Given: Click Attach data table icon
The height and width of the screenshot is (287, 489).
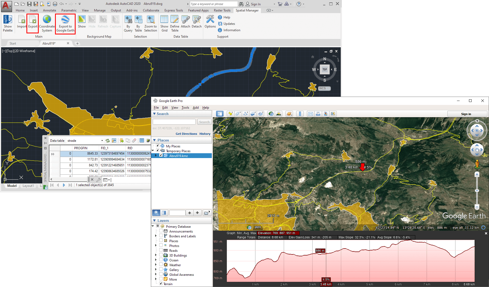Looking at the screenshot, I should click(185, 22).
